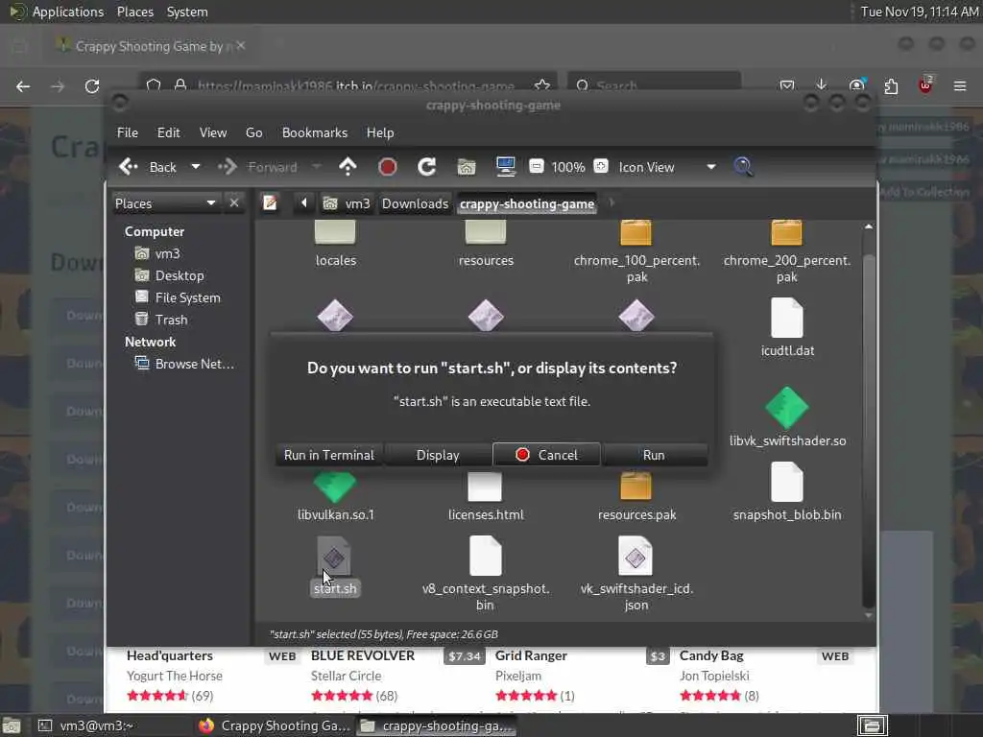This screenshot has width=983, height=737.
Task: Select the locales folder
Action: pyautogui.click(x=335, y=245)
